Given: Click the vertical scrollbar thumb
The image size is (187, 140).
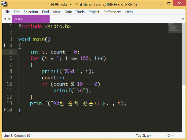Looking at the screenshot, I should pyautogui.click(x=184, y=54).
